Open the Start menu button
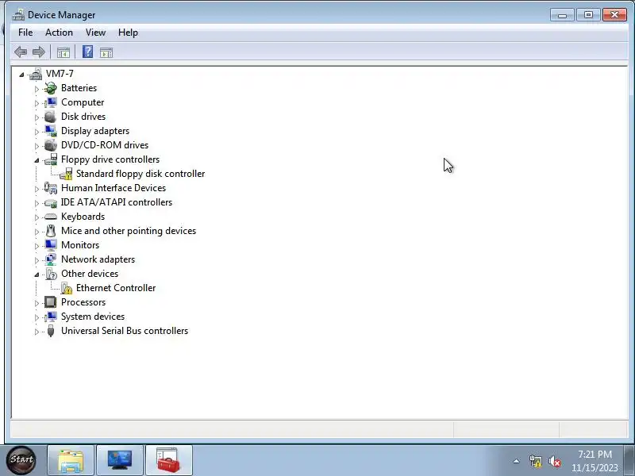The image size is (635, 476). [21, 460]
